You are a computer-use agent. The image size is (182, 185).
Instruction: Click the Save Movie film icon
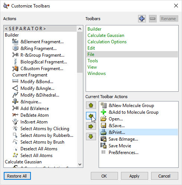pos(103,145)
